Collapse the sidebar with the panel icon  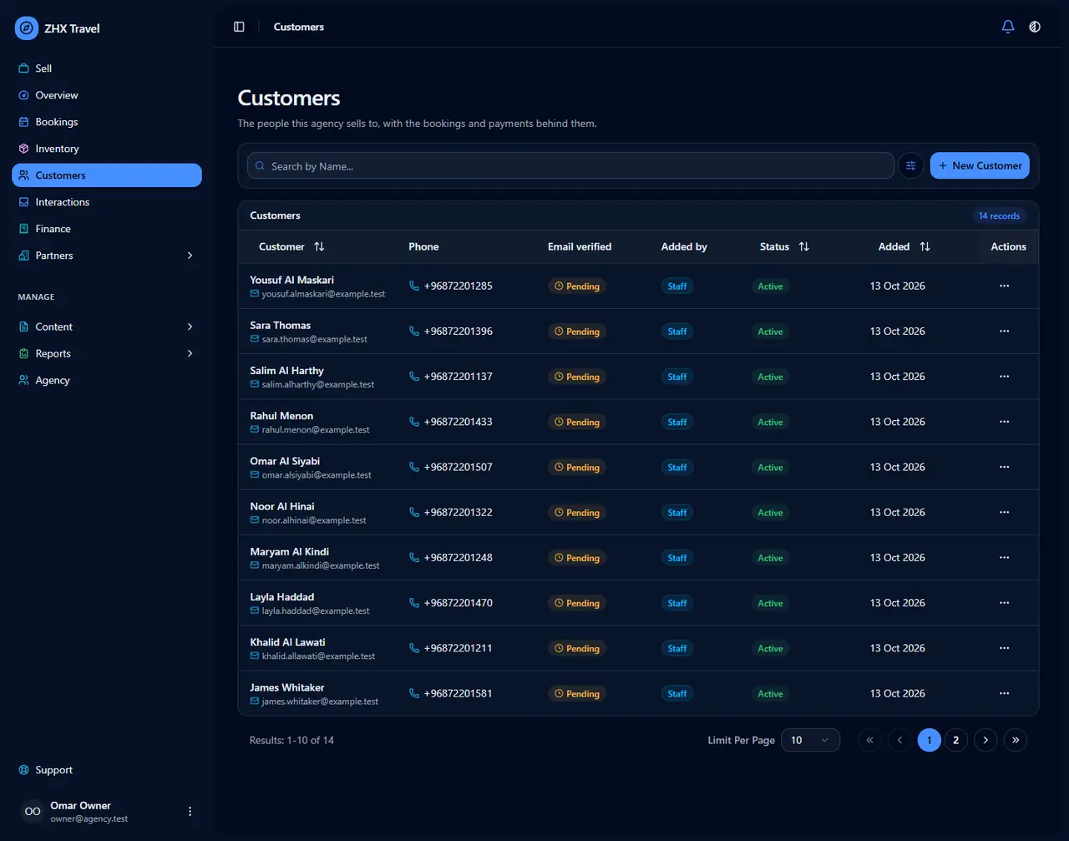(239, 27)
